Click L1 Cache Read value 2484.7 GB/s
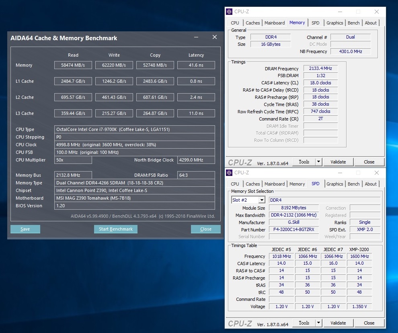The image size is (398, 333). point(73,81)
